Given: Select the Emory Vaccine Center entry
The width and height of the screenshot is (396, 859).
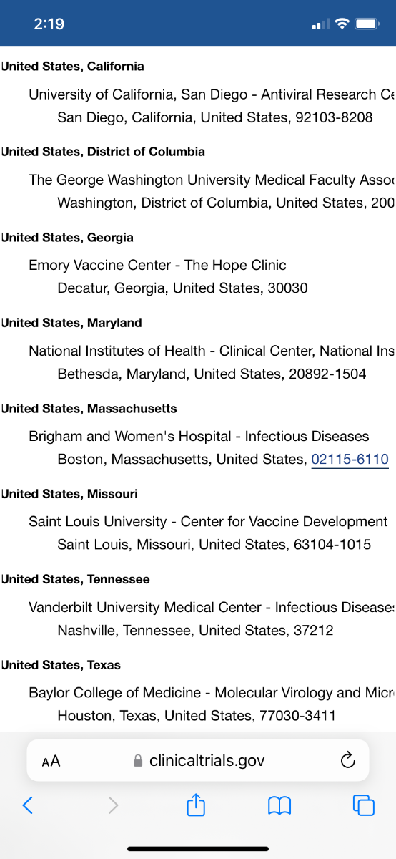Looking at the screenshot, I should (x=157, y=266).
